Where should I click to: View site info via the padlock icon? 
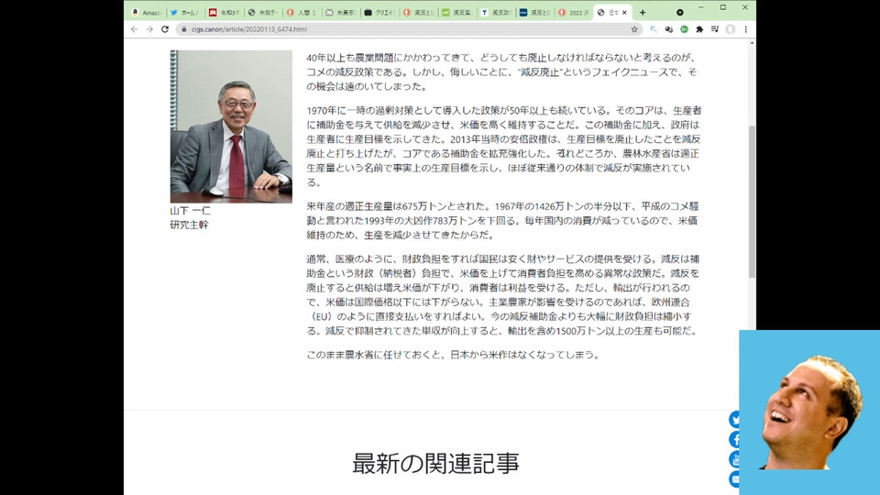183,29
